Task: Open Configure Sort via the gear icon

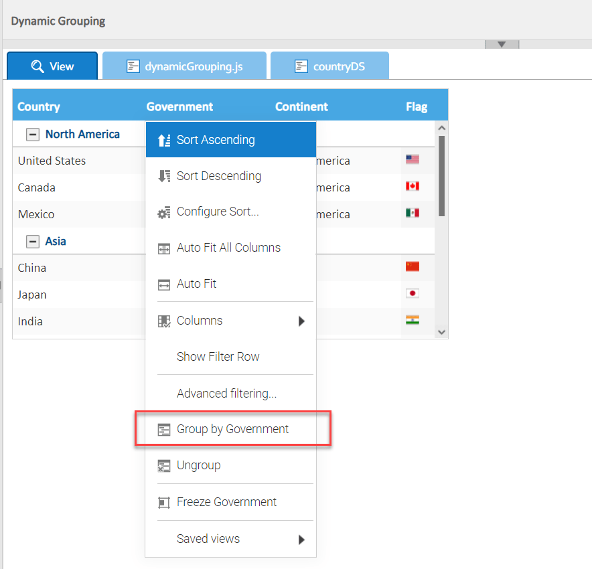Action: click(x=164, y=212)
